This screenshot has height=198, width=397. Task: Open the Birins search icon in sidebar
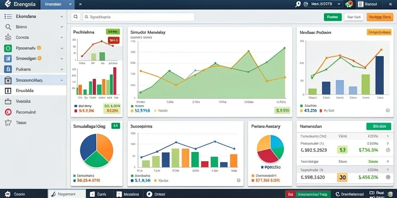(x=8, y=27)
